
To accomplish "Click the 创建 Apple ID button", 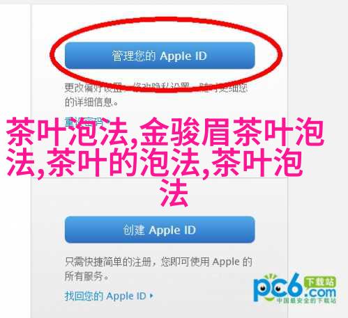I will [160, 230].
